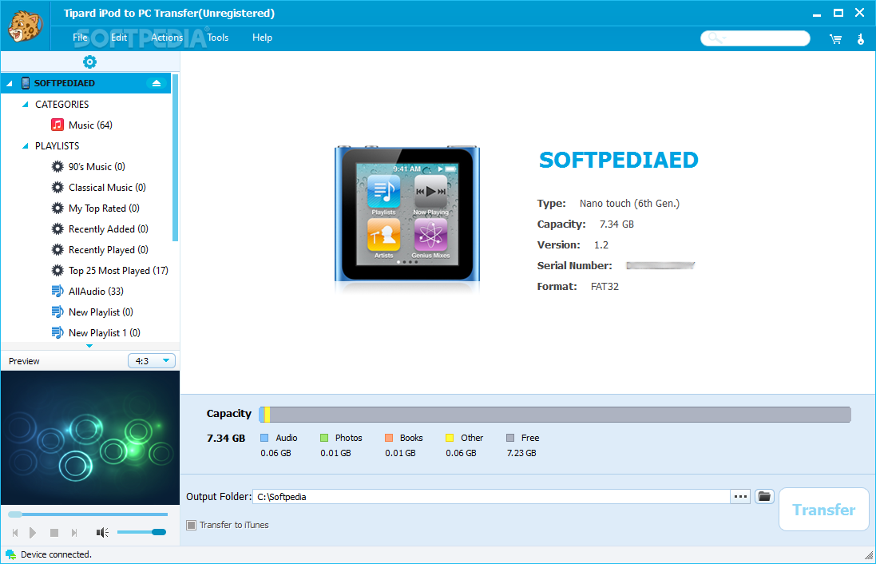Click the Output Folder path field
876x564 pixels.
click(x=491, y=496)
